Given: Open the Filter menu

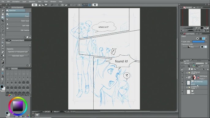Looking at the screenshot, I should click(46, 2).
